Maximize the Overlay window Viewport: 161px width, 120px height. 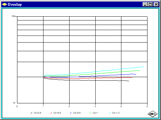tap(150, 4)
